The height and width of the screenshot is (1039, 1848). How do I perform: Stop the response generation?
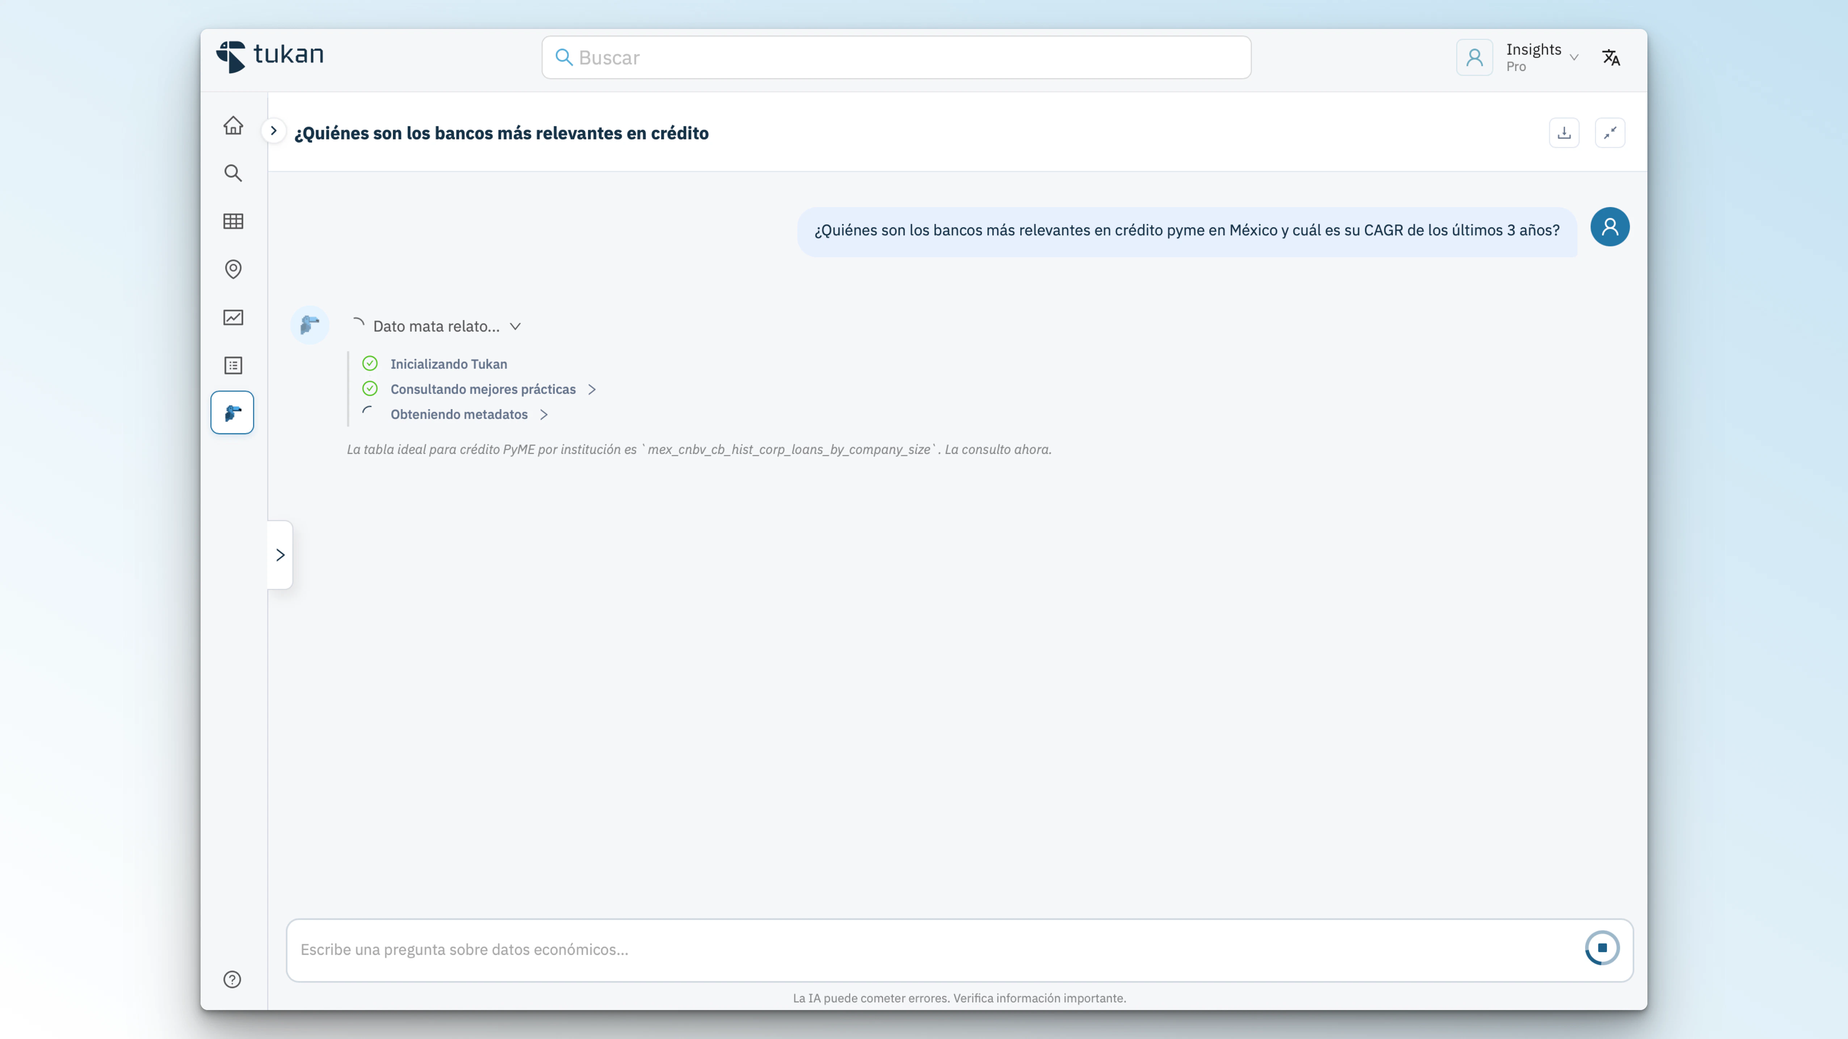1603,948
